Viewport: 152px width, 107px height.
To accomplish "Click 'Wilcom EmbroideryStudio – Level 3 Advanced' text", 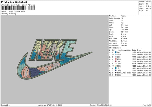I will click(x=18, y=5).
